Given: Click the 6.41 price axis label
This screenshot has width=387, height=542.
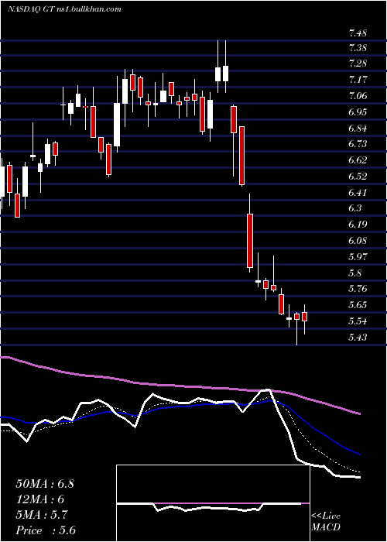Looking at the screenshot, I should pyautogui.click(x=358, y=192).
